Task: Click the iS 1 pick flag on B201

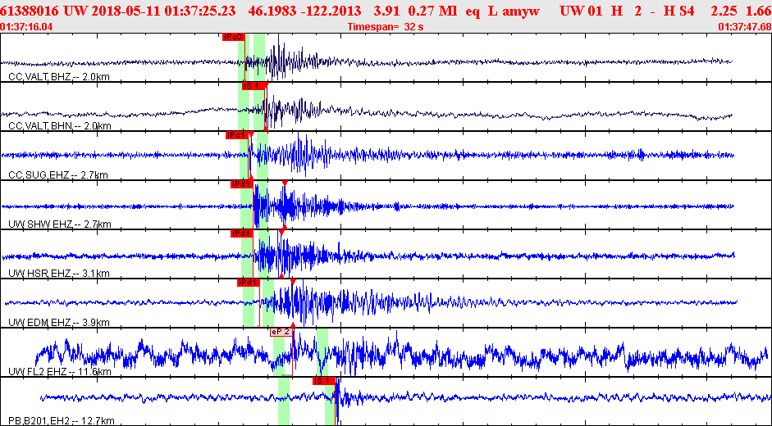Action: [324, 381]
